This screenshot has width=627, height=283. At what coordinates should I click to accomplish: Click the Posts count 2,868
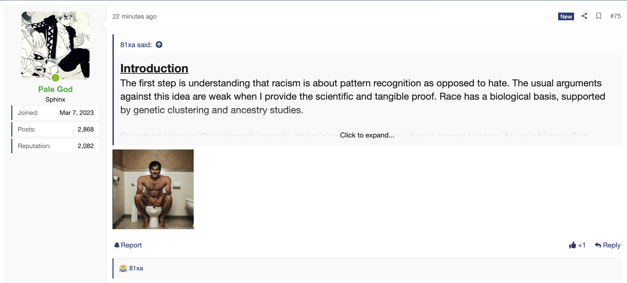(86, 129)
